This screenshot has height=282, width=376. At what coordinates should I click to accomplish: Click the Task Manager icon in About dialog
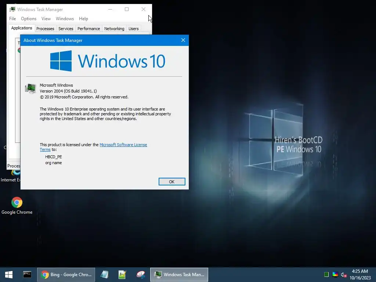click(x=30, y=88)
